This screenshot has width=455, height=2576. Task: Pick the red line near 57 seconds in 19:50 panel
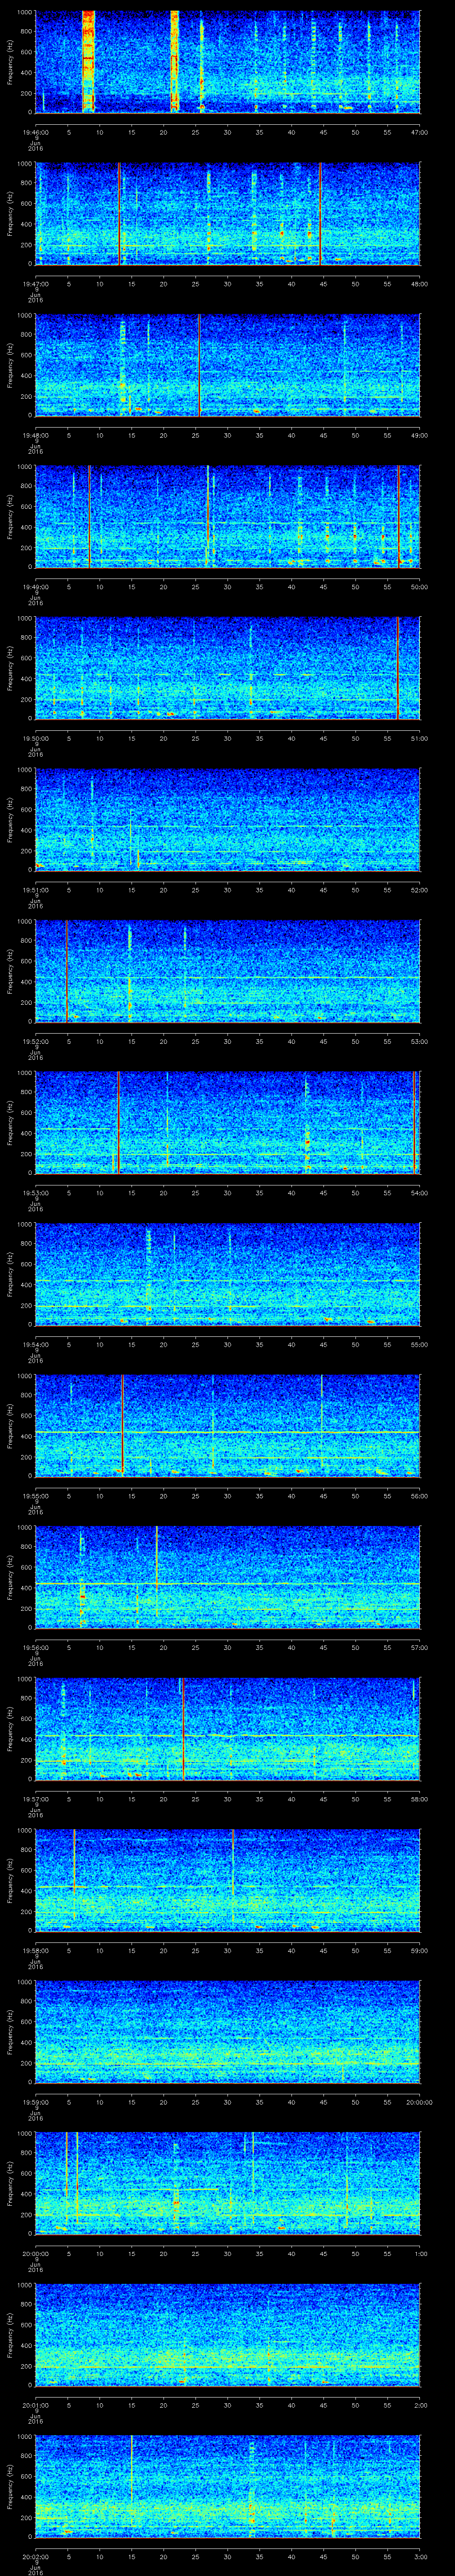click(398, 668)
